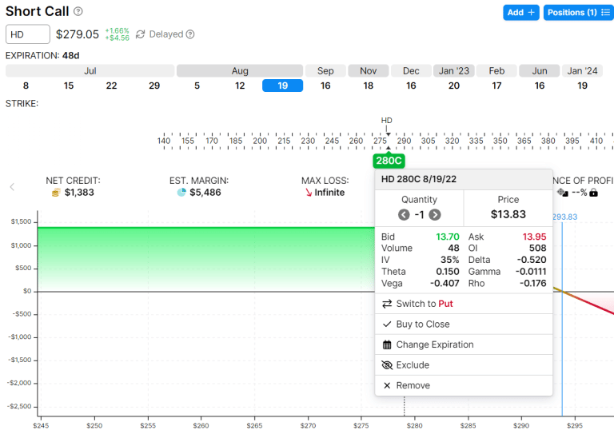The image size is (614, 434).
Task: Click the help icon after Delayed label
Action: point(190,34)
